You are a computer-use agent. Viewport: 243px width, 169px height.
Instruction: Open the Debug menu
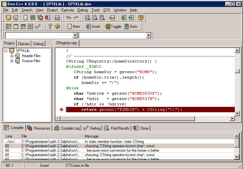(x=83, y=10)
